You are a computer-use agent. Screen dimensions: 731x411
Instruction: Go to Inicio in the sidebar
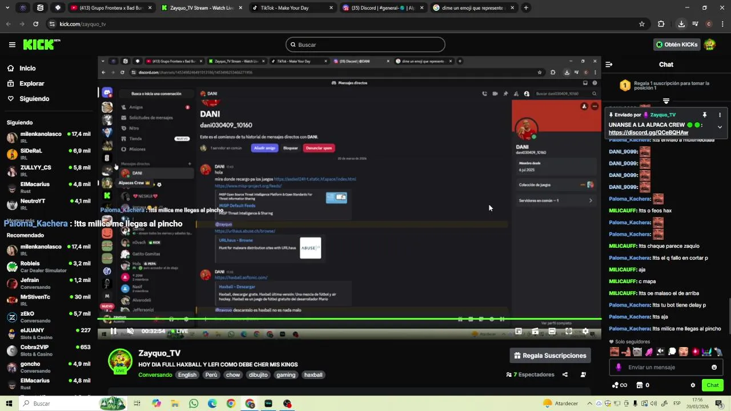21,68
